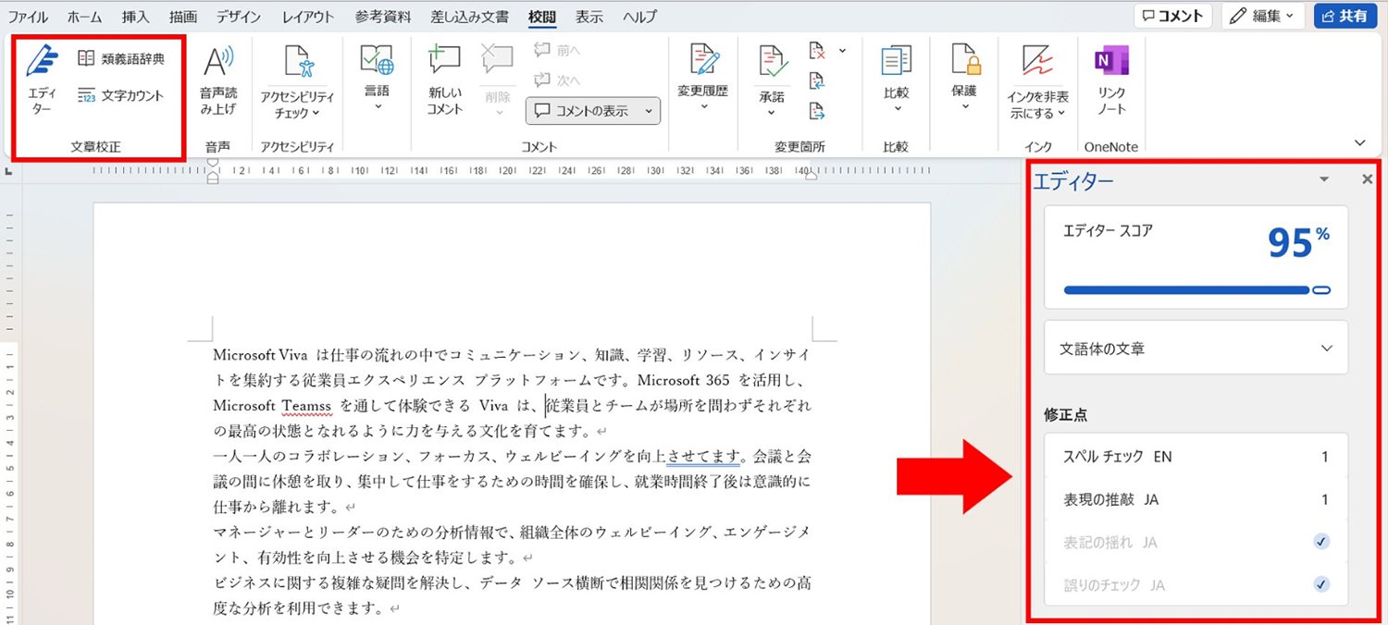Click the コメント button at top right
Image resolution: width=1388 pixels, height=625 pixels.
point(1173,16)
